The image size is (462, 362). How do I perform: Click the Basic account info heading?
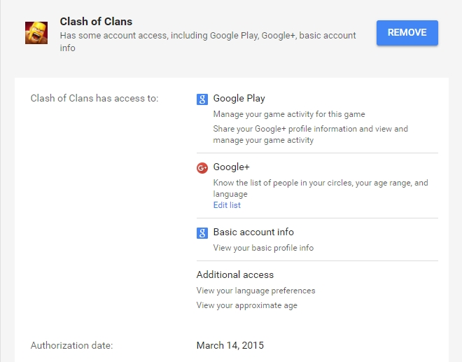(x=253, y=232)
